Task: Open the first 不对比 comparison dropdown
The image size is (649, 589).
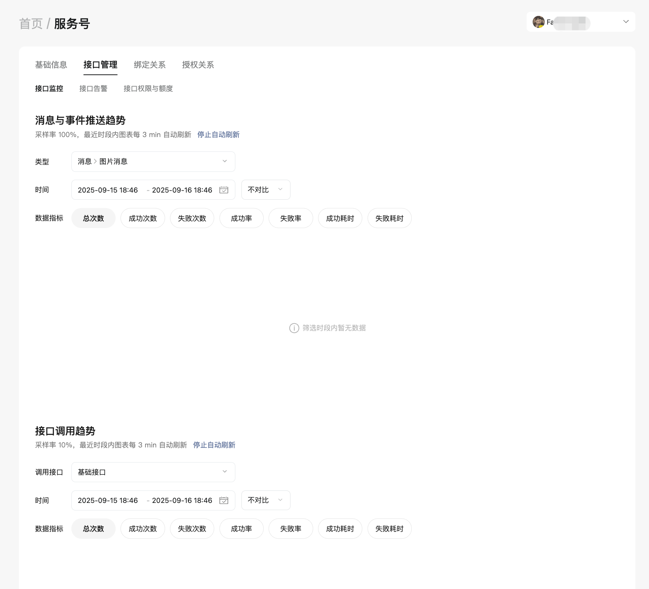Action: (265, 190)
